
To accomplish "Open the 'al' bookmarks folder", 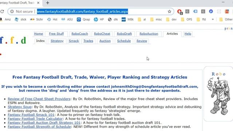I will tap(142, 19).
